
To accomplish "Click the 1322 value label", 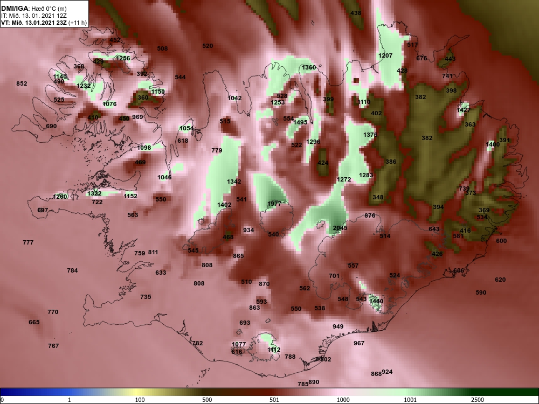I will click(94, 193).
